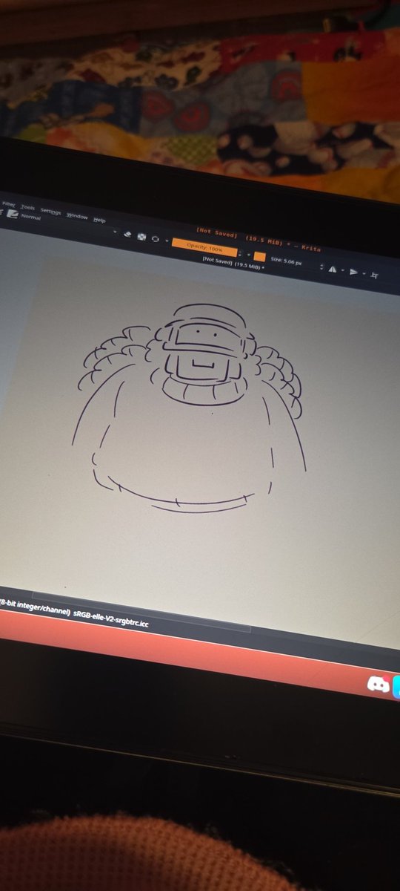Open the Discord icon in the taskbar

[x=378, y=684]
